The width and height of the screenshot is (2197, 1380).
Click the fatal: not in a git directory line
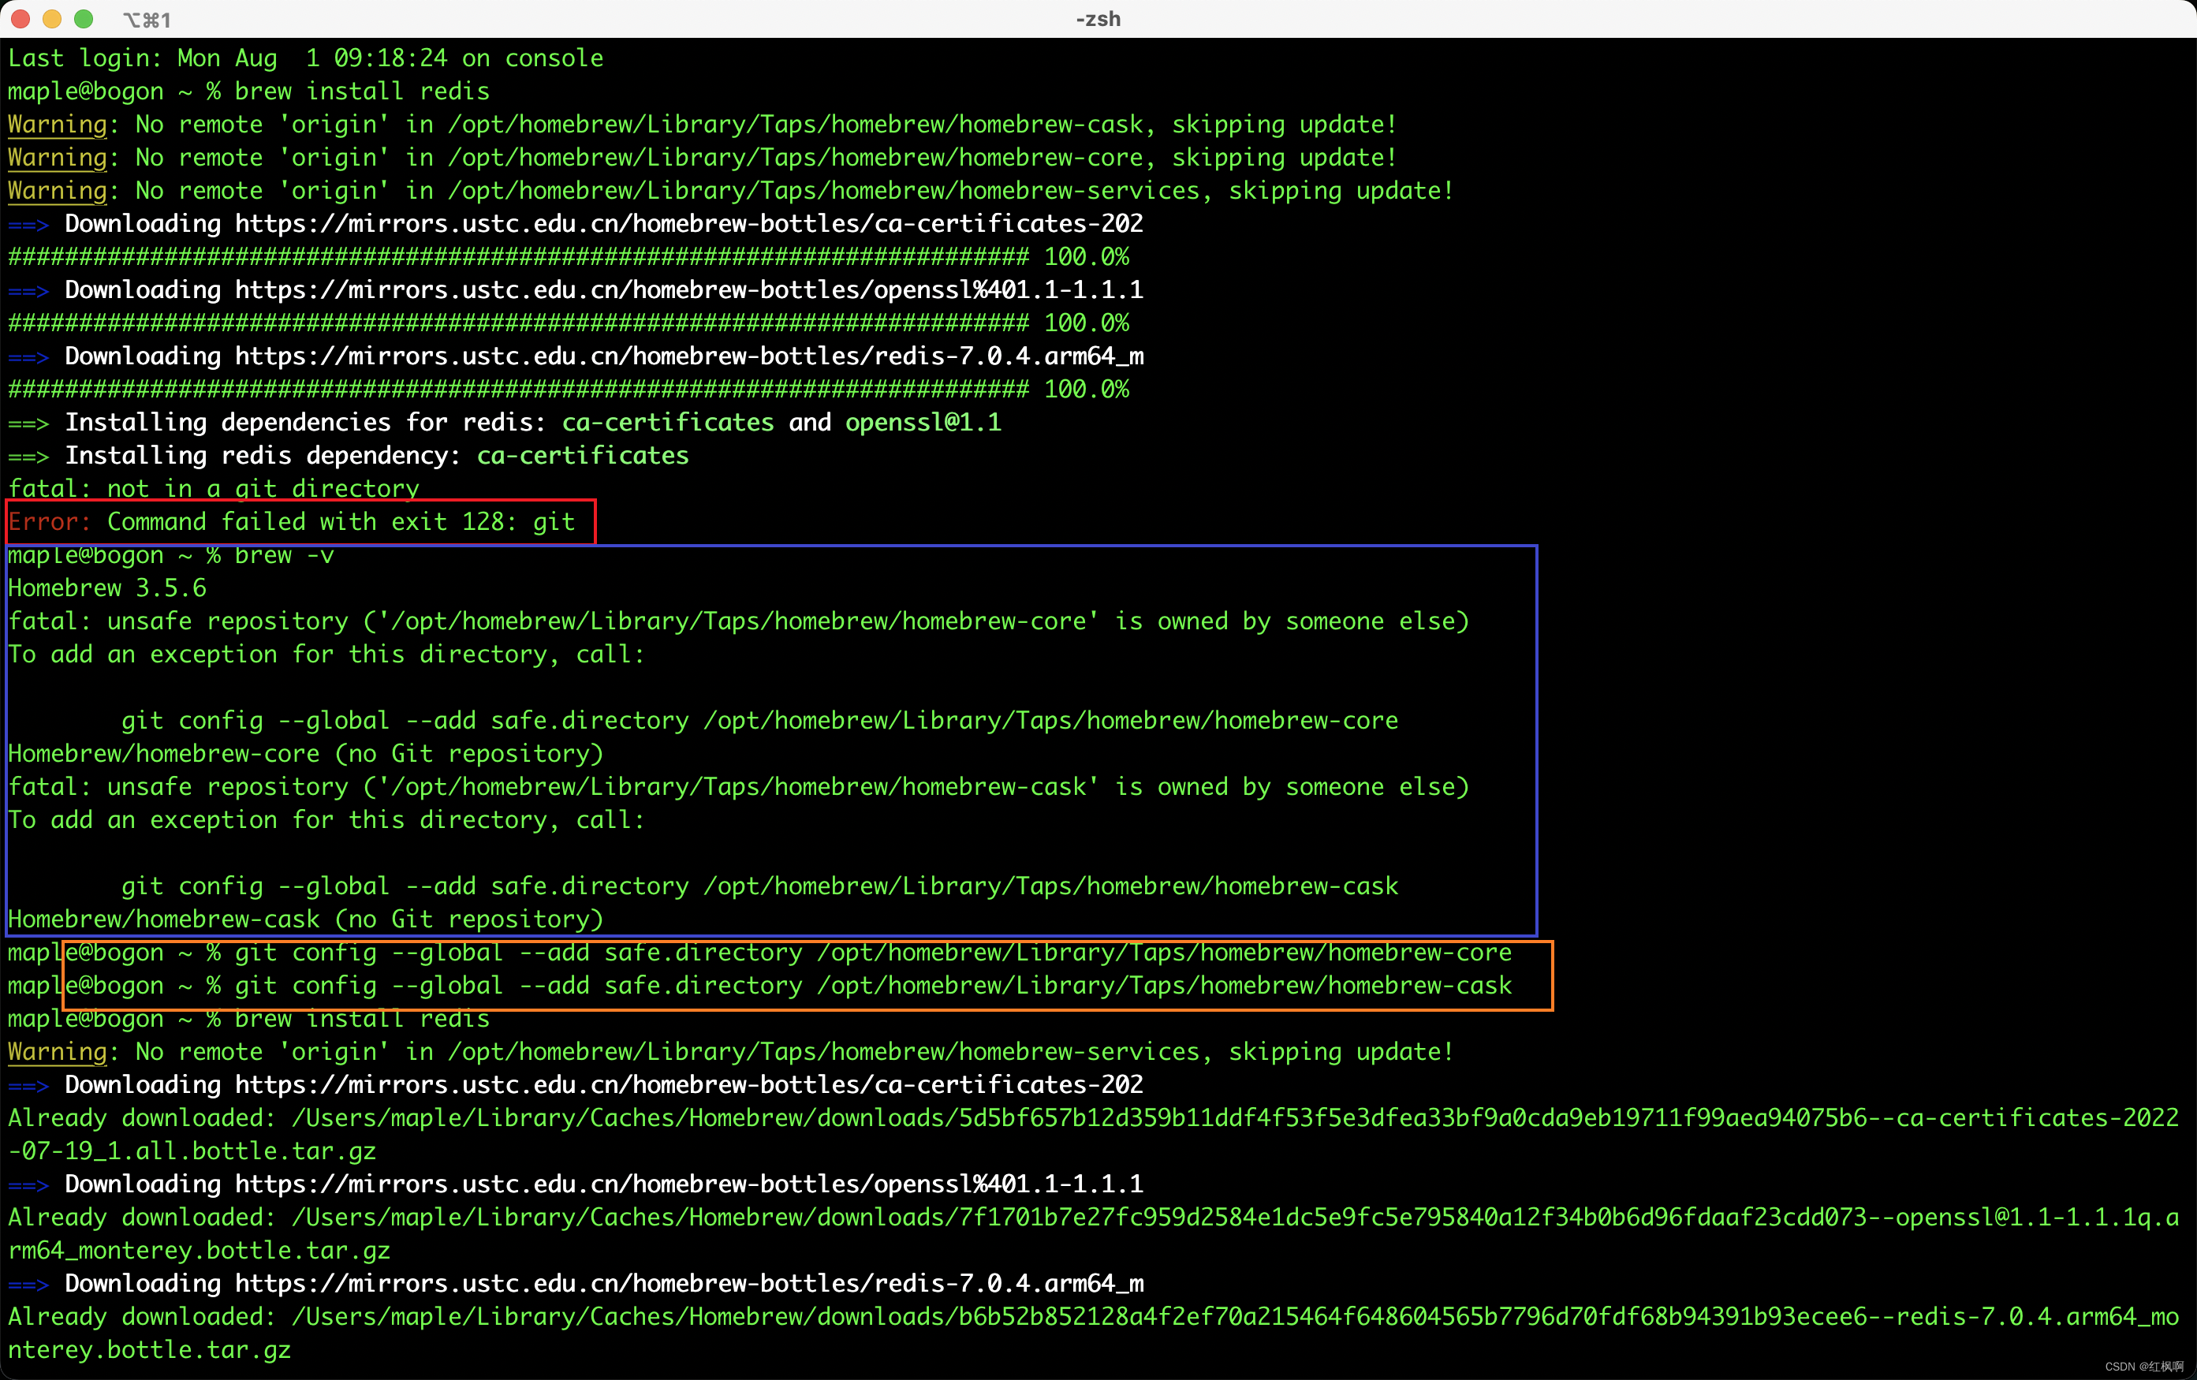pos(214,489)
